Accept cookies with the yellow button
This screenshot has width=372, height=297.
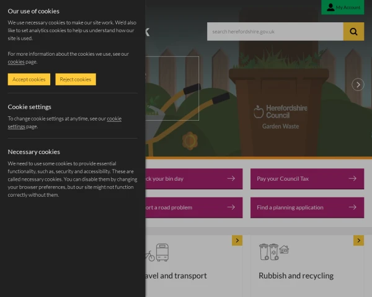pos(29,79)
